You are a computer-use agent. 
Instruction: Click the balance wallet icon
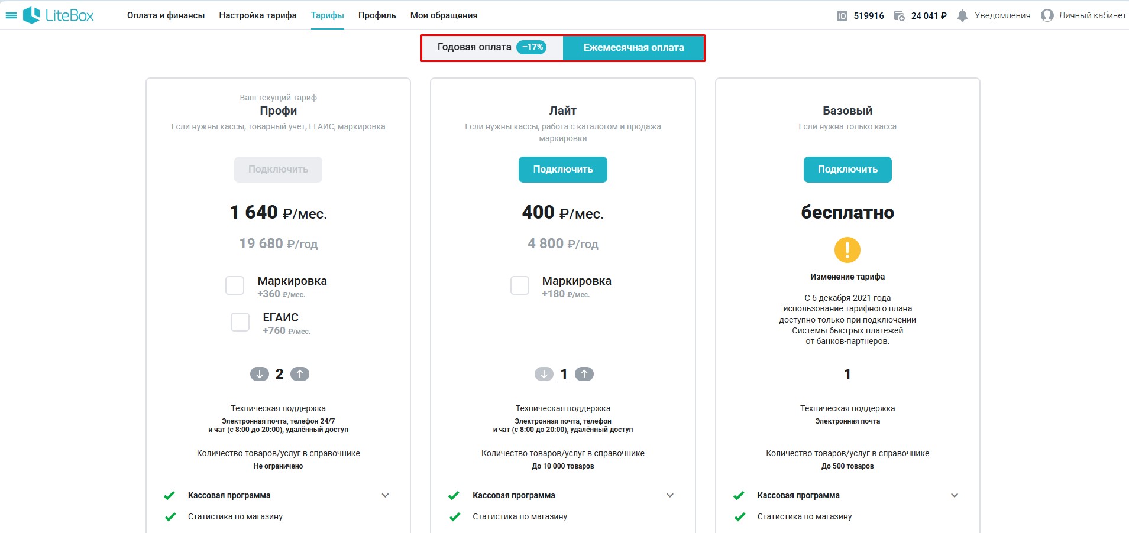(x=899, y=16)
